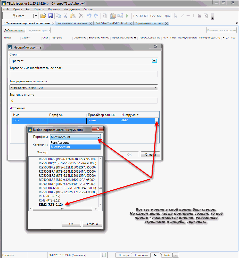239x258 pixels.
Task: Select the cursor pointer tool
Action: tap(176, 16)
